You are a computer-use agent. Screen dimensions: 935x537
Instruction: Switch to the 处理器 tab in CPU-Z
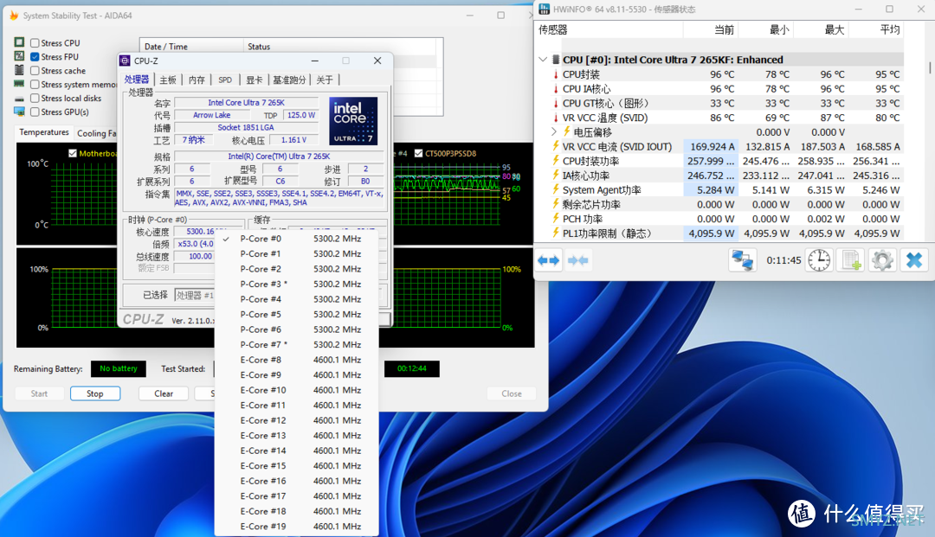(x=137, y=80)
